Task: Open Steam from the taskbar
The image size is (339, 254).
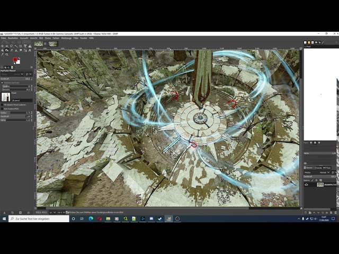Action: (x=160, y=219)
